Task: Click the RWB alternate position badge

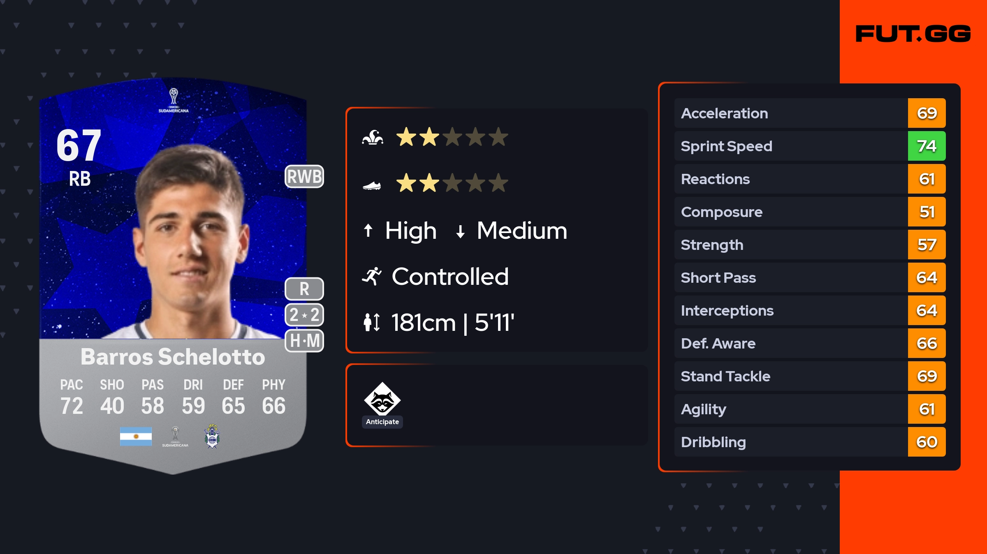Action: pyautogui.click(x=304, y=177)
